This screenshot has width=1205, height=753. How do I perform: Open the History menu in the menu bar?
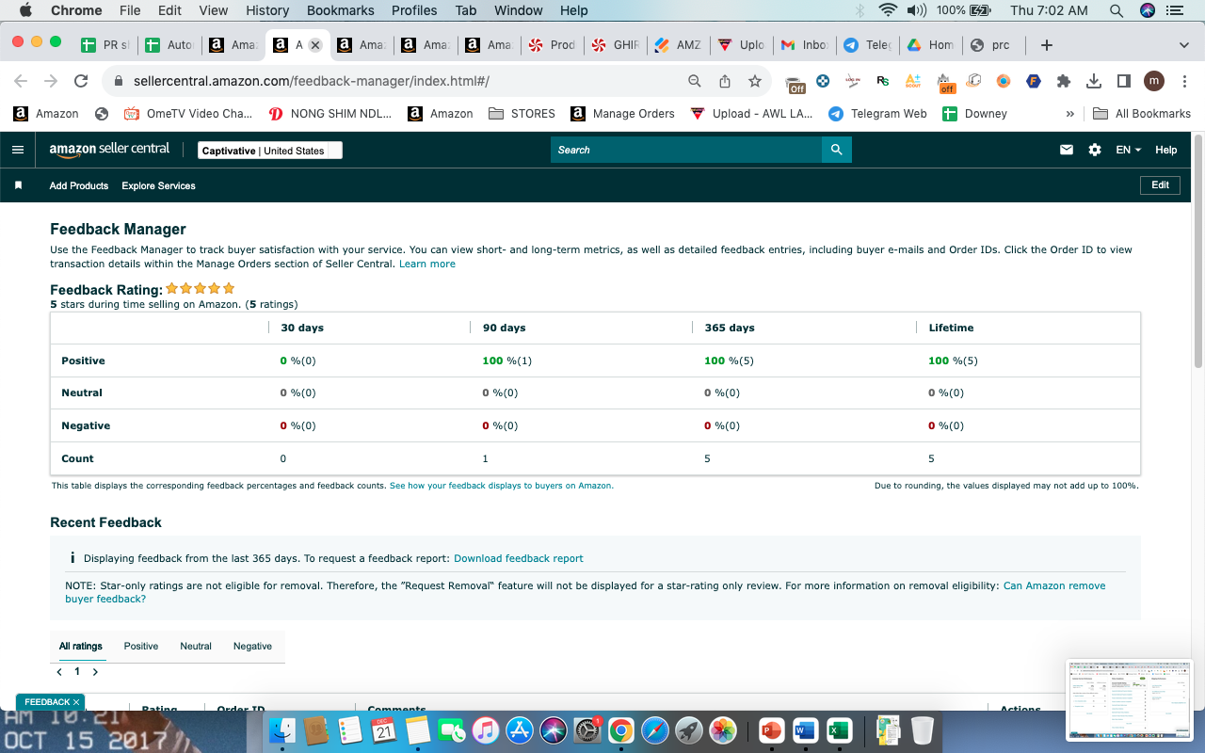tap(267, 10)
